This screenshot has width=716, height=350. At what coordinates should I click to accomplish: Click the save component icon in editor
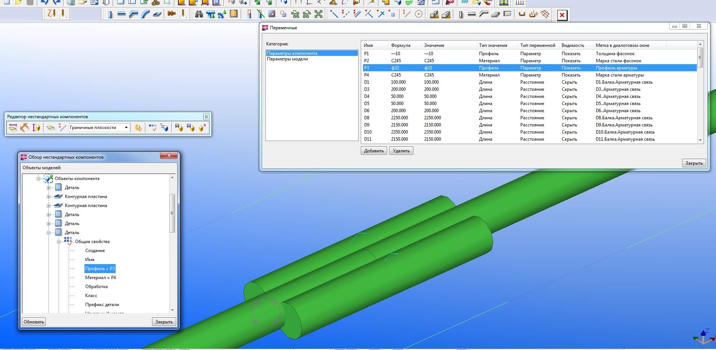[x=179, y=128]
